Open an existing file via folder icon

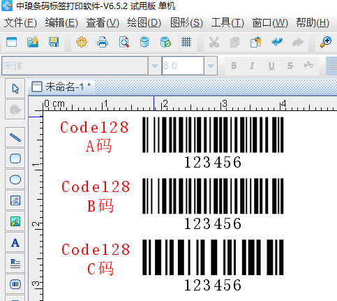[33, 42]
